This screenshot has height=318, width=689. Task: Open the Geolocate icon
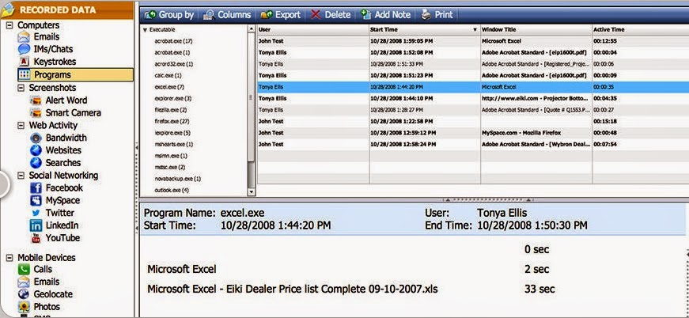tap(24, 294)
